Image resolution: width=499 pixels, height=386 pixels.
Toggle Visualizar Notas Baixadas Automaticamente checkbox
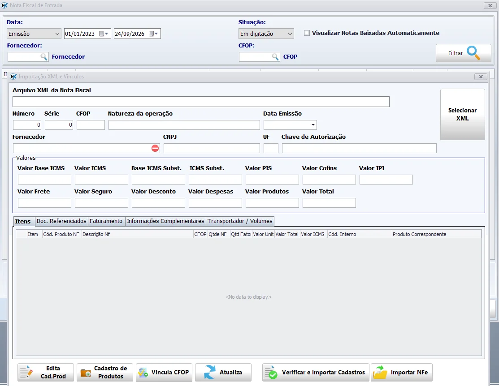(307, 33)
